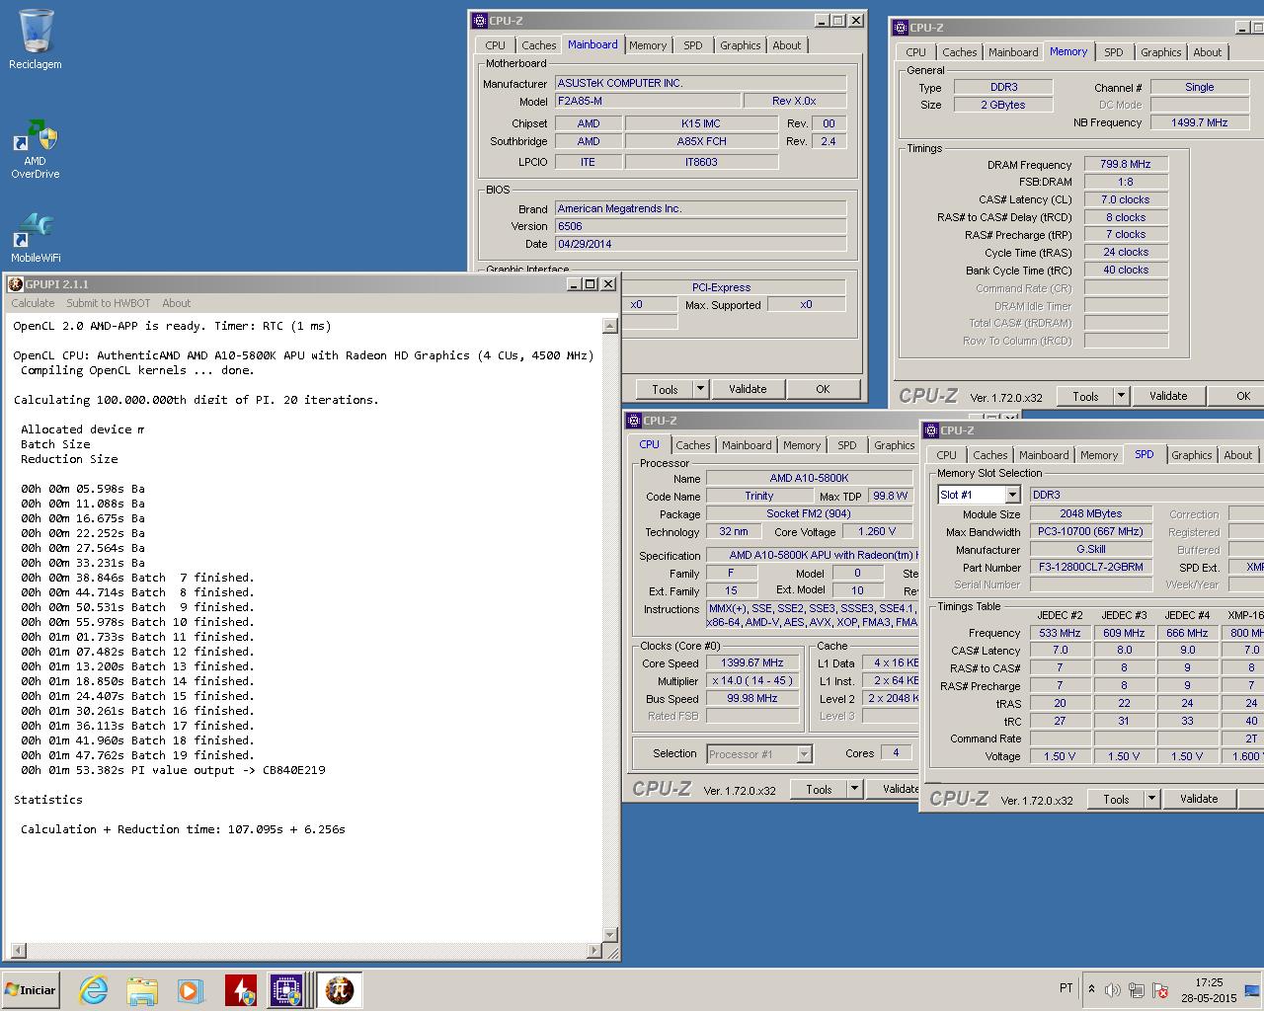Screen dimensions: 1264x1011
Task: Click the 6506 BIOS version field
Action: pyautogui.click(x=700, y=226)
